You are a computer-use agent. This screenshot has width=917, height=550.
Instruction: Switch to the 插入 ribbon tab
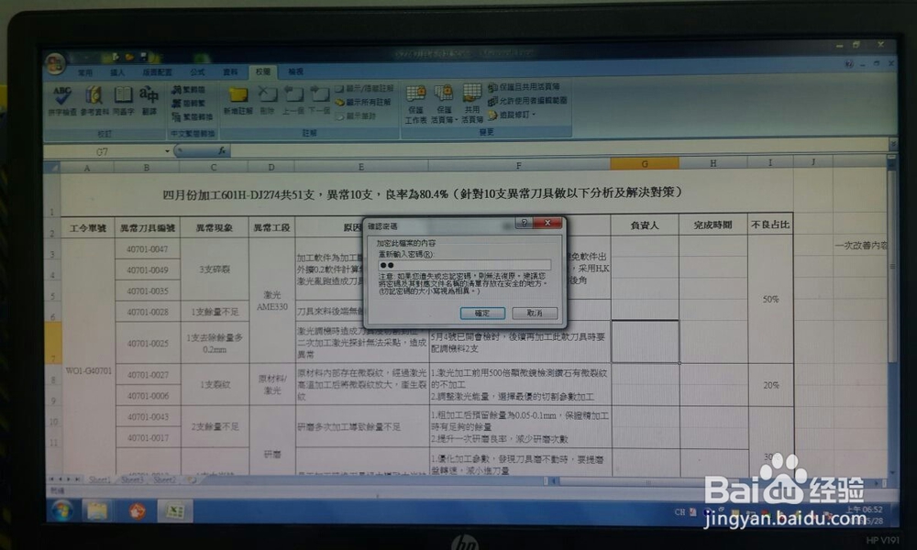coord(117,72)
